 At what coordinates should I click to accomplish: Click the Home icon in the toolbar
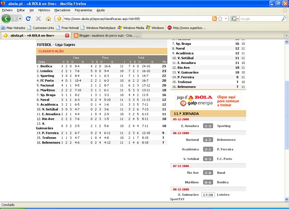click(49, 19)
